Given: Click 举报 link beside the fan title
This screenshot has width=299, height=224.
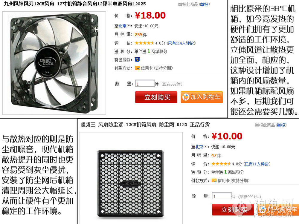Looking at the screenshot, I should click(204, 4).
